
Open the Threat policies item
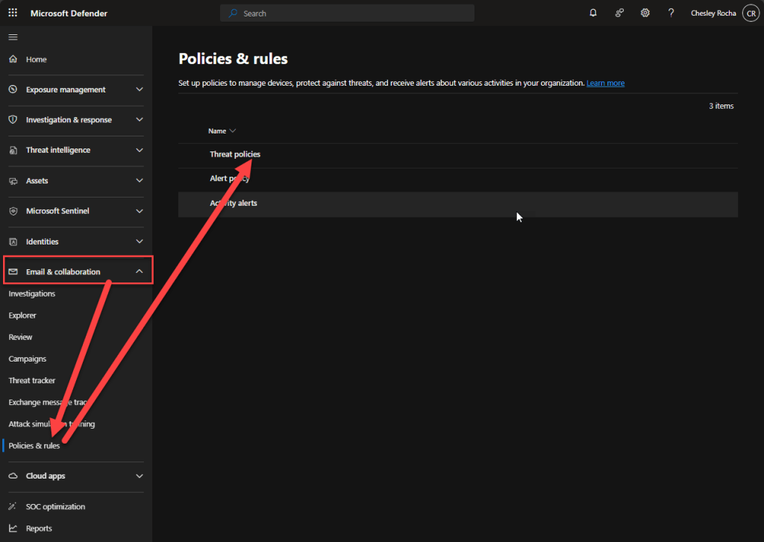pos(235,154)
